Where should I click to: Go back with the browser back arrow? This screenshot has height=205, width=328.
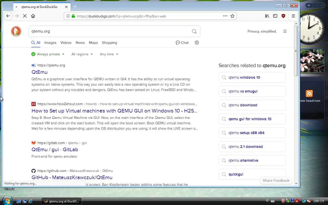point(8,16)
